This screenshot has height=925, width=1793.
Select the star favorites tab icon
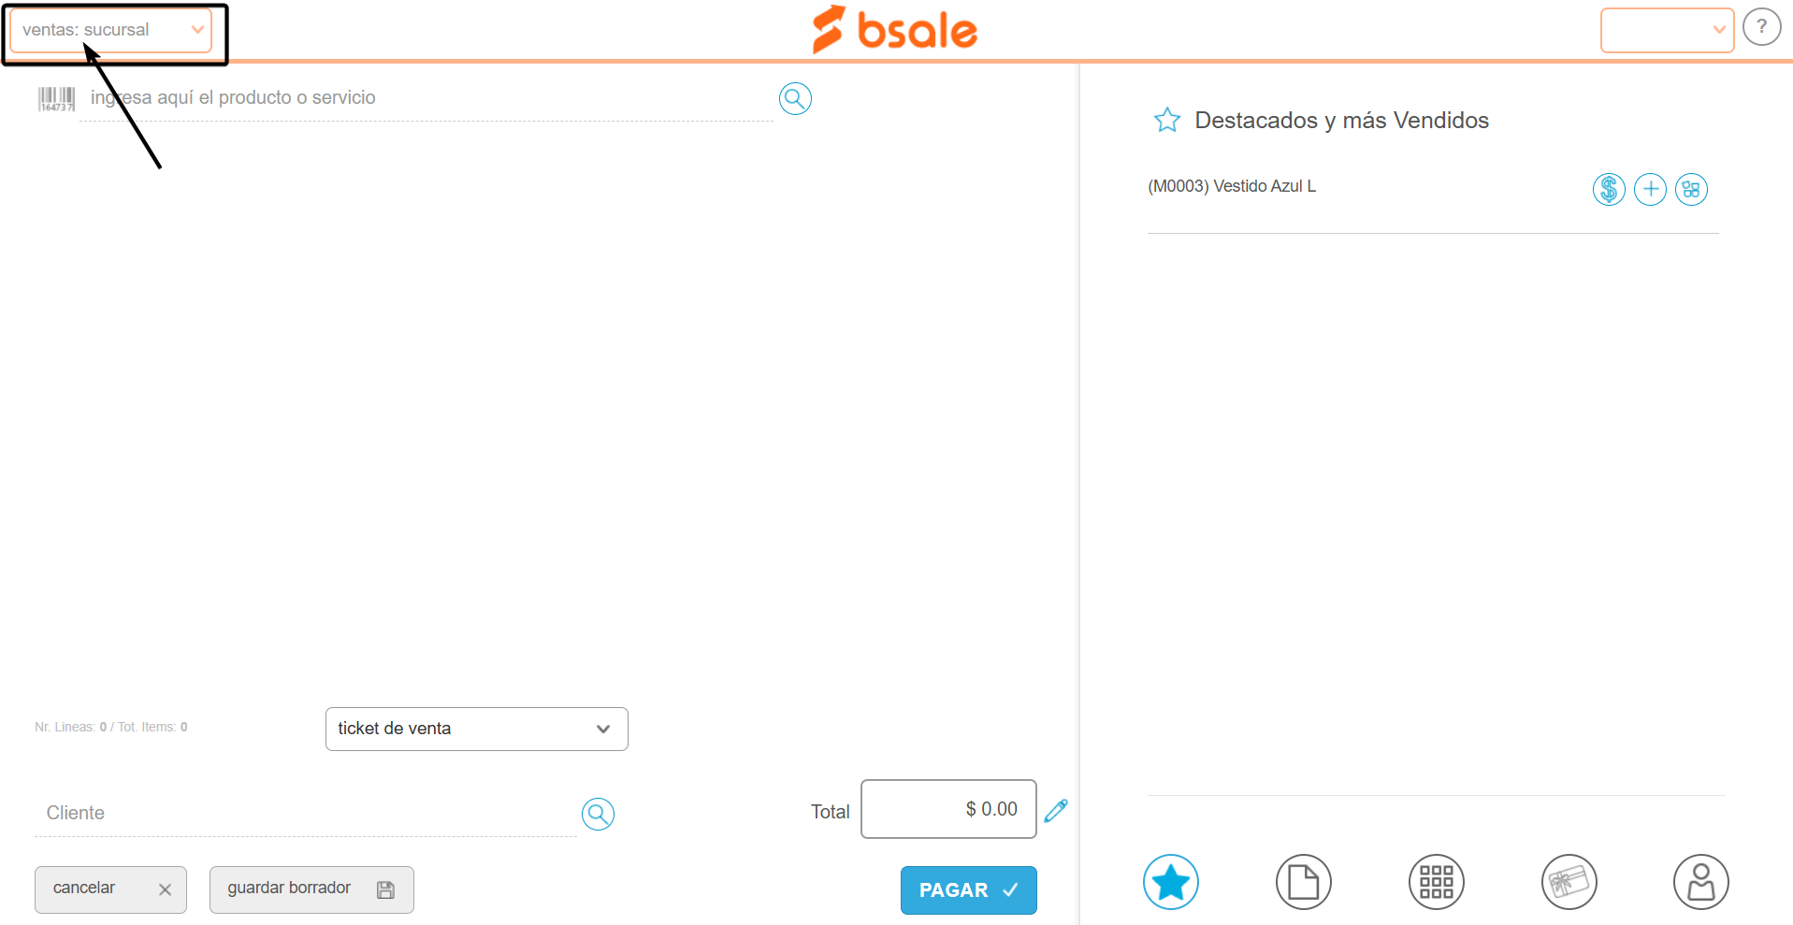tap(1170, 882)
